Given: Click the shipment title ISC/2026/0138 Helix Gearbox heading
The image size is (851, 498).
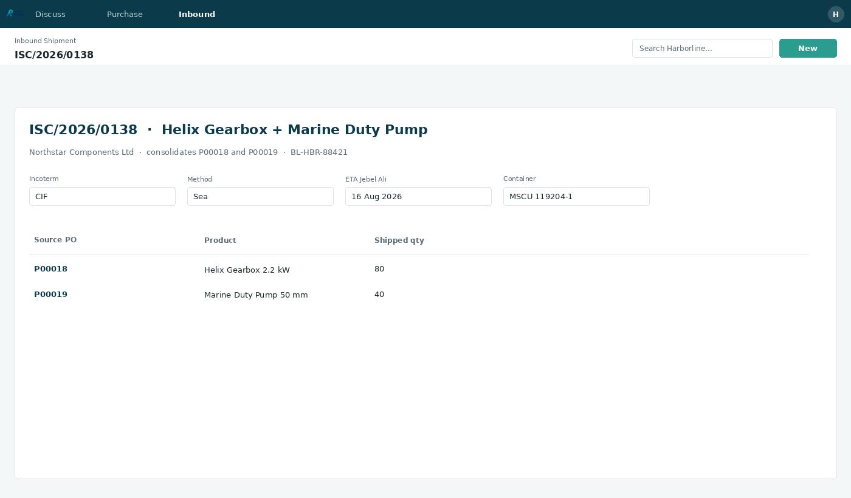Looking at the screenshot, I should coord(229,129).
